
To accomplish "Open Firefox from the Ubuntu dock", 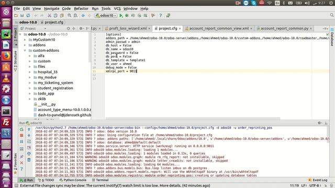I will [x=6, y=56].
